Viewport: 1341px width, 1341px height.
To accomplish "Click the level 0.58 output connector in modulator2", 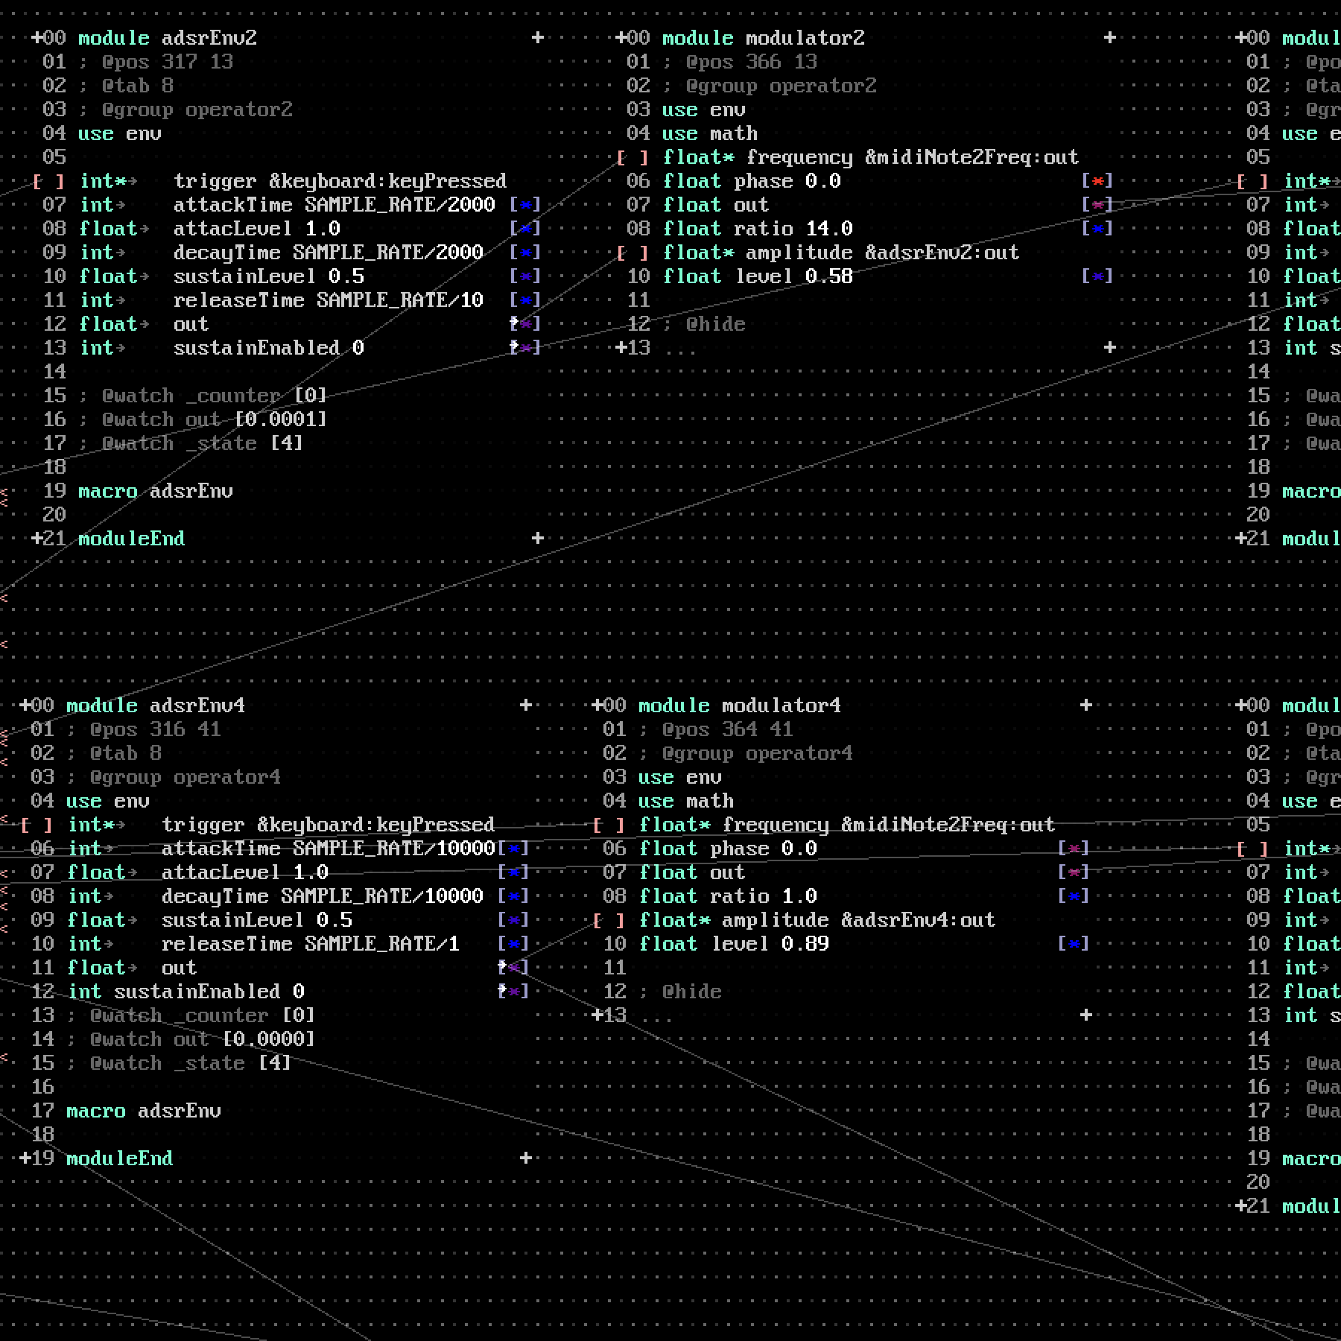I will pyautogui.click(x=1097, y=276).
